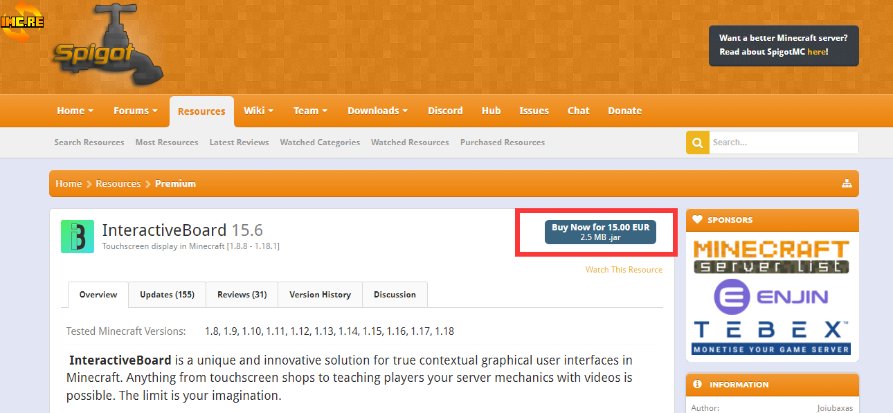Click the sitemap icon in breadcrumb bar

pos(846,183)
